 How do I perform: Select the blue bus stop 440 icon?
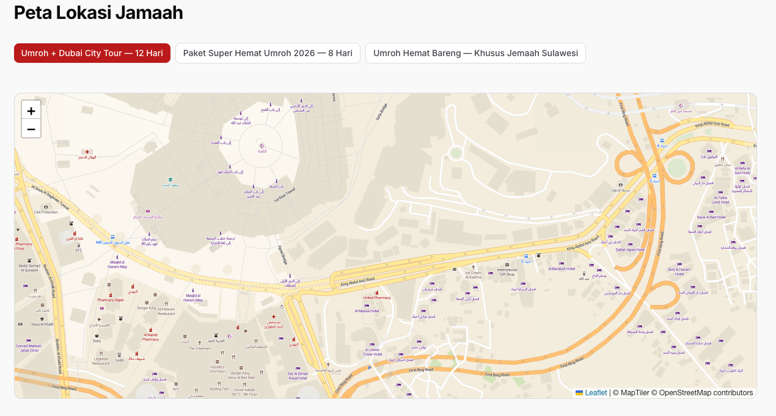pos(112,237)
